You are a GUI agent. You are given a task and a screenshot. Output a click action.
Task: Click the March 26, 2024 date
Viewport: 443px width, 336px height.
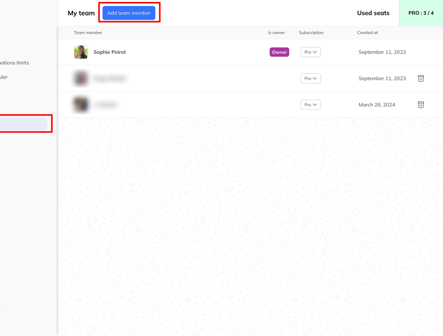(x=377, y=105)
